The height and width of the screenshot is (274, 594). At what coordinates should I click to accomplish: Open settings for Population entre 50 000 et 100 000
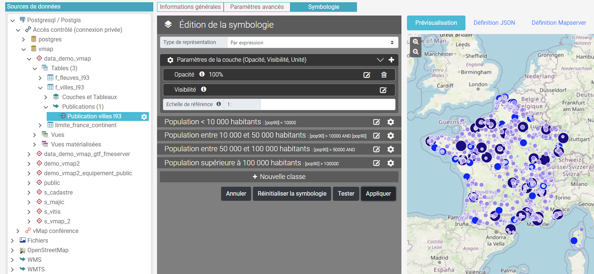click(391, 149)
